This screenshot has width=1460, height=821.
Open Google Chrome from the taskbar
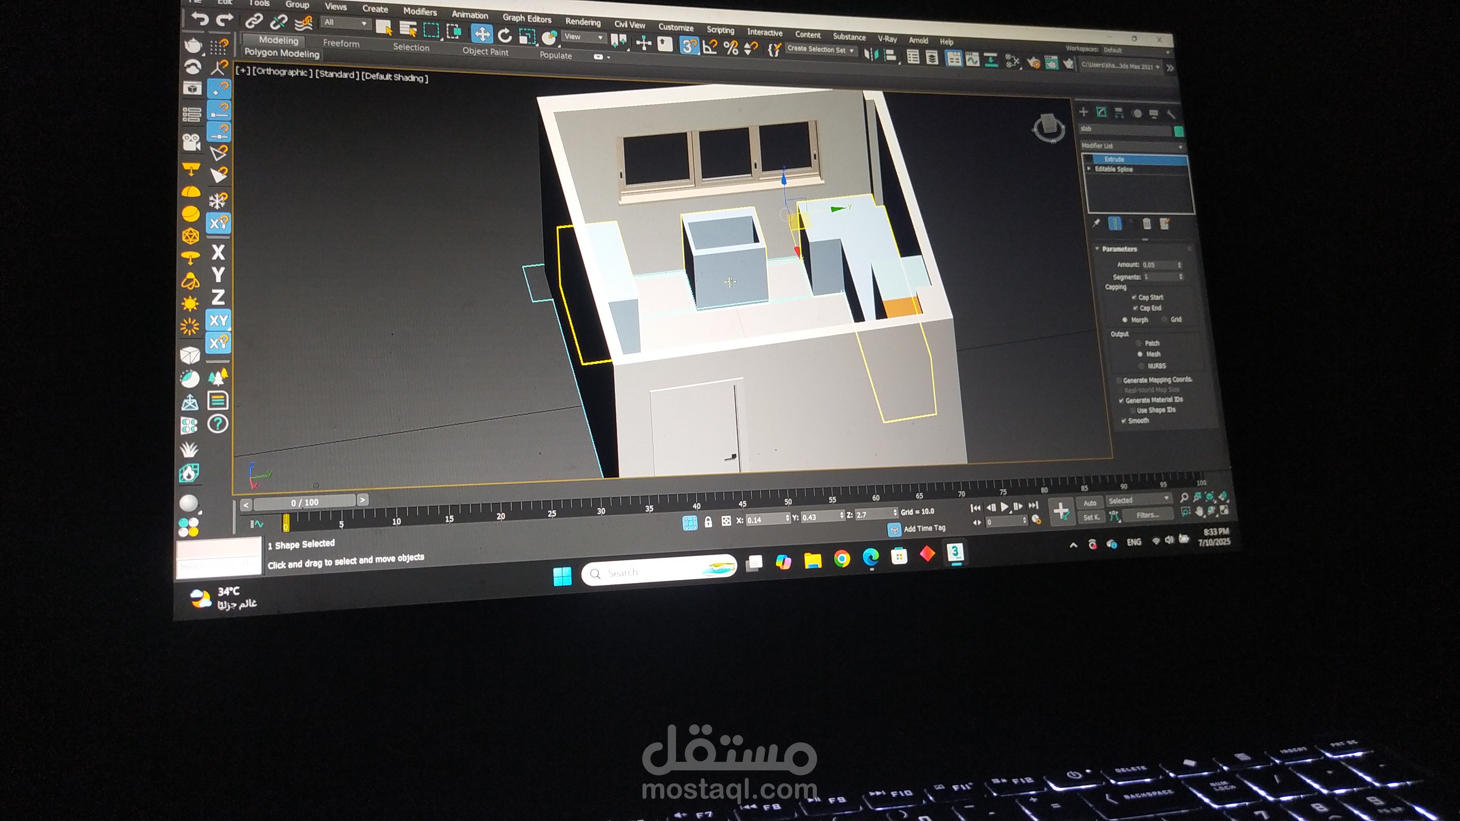pos(842,559)
